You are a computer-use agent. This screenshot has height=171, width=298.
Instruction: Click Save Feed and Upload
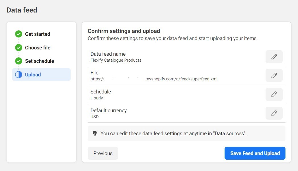coord(255,153)
